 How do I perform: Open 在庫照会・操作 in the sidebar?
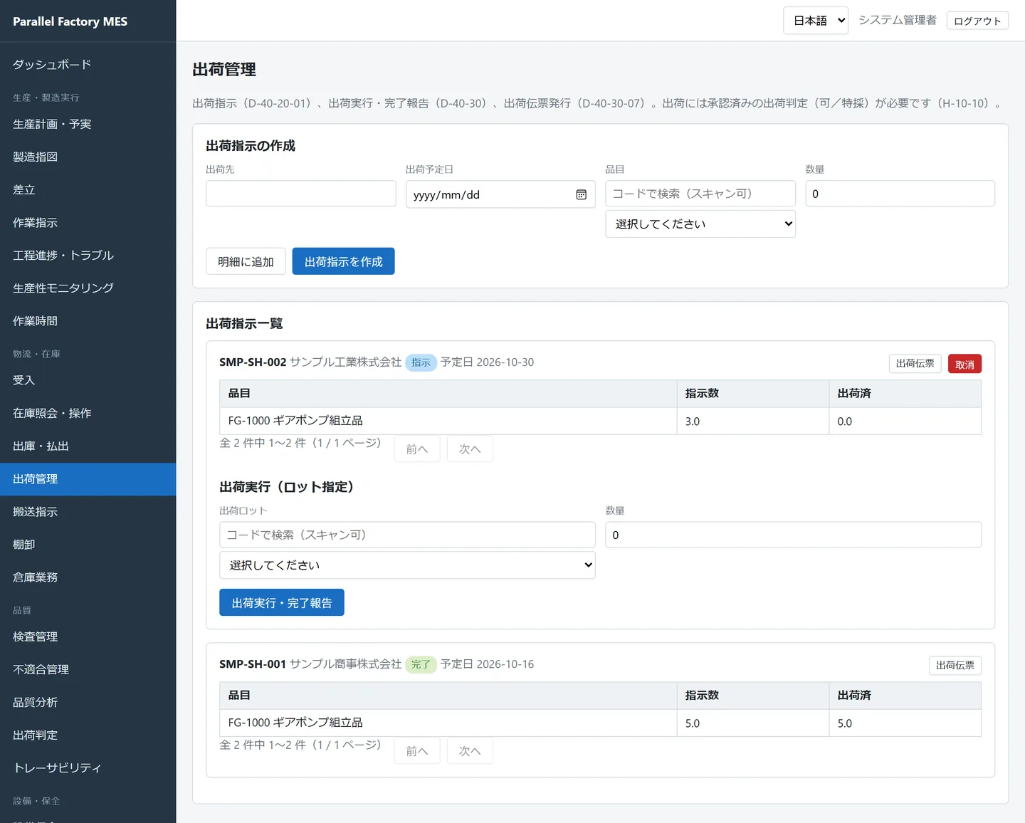tap(88, 413)
